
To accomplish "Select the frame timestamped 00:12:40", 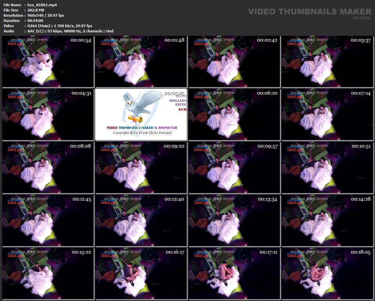I will tap(141, 221).
